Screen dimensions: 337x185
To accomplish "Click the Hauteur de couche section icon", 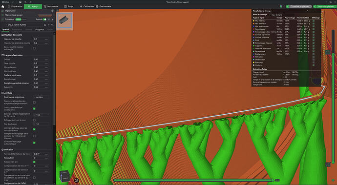I will [2, 35].
